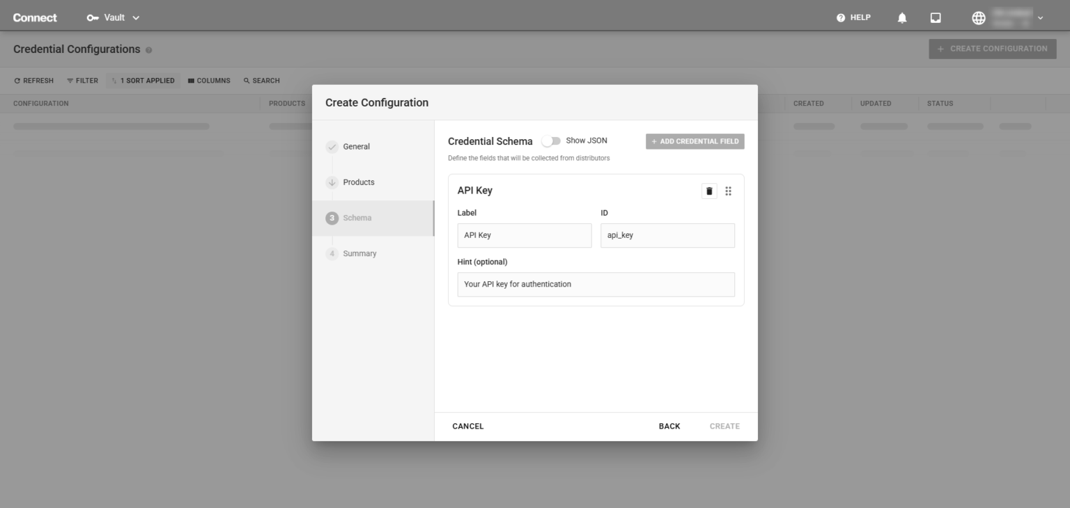Click the Updated column header
The width and height of the screenshot is (1070, 508).
[876, 104]
